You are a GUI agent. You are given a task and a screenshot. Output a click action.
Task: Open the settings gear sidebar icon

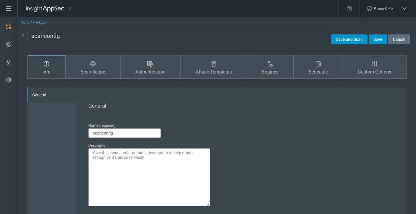(x=9, y=80)
